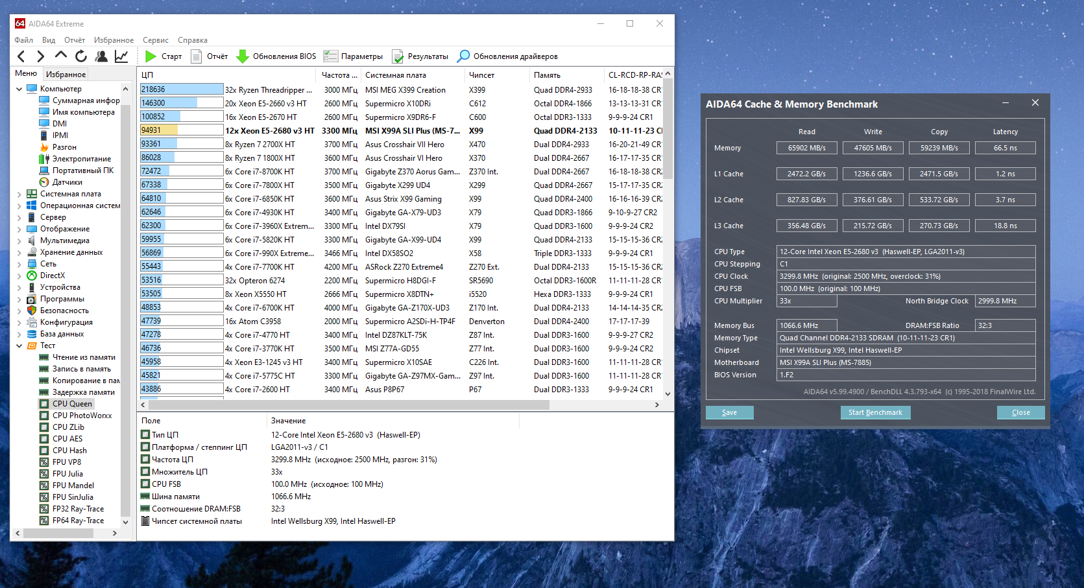Image resolution: width=1084 pixels, height=588 pixels.
Task: Click the Start Benchmark button
Action: point(875,412)
